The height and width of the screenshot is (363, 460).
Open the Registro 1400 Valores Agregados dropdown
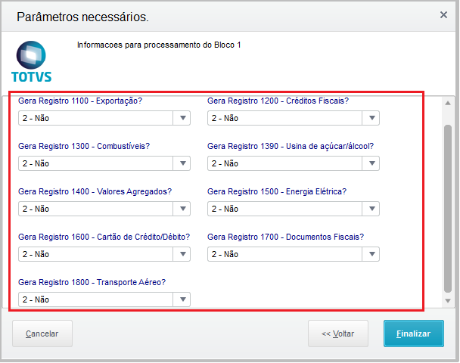pos(182,209)
